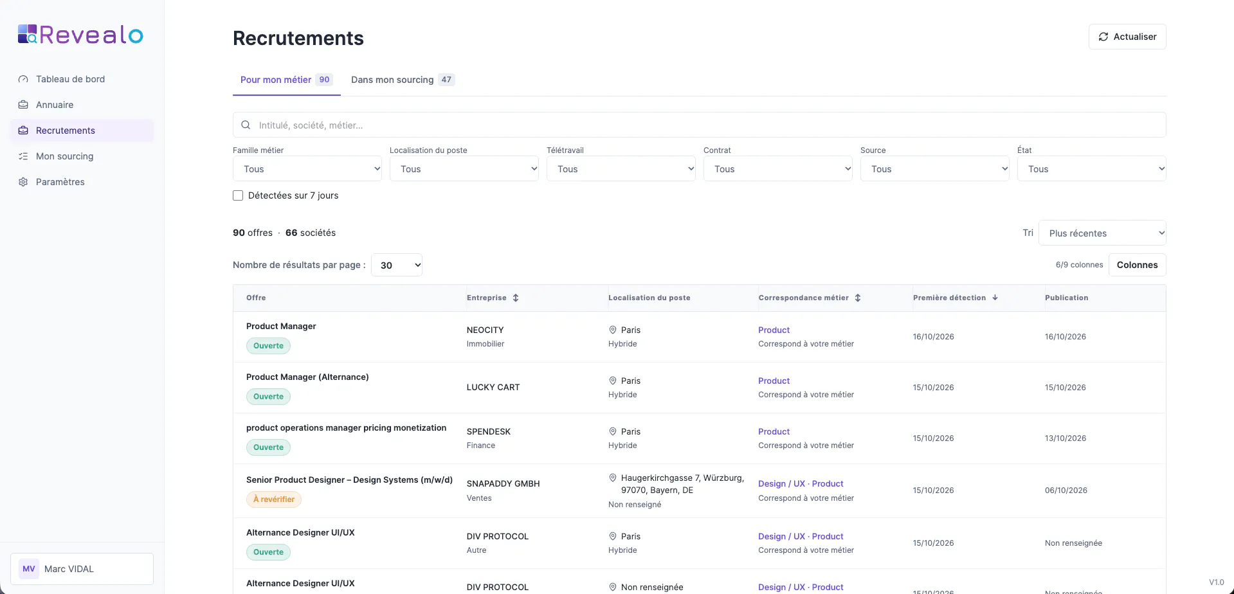Click the location pin in LUCKY CART row
Image resolution: width=1234 pixels, height=594 pixels.
[x=613, y=381]
